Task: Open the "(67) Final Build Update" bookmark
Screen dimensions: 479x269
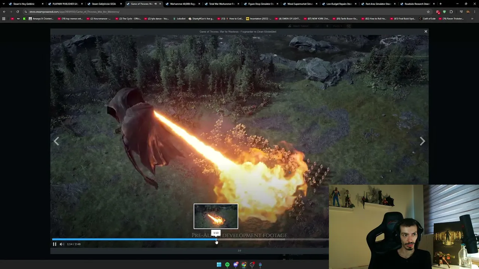Action: 403,19
